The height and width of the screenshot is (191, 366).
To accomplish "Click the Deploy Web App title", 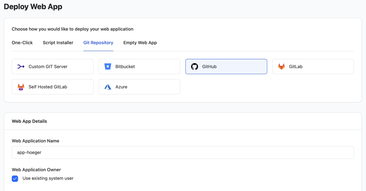I will pos(33,6).
